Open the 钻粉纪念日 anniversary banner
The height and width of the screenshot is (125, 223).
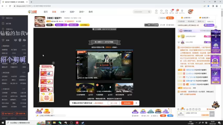194,31
